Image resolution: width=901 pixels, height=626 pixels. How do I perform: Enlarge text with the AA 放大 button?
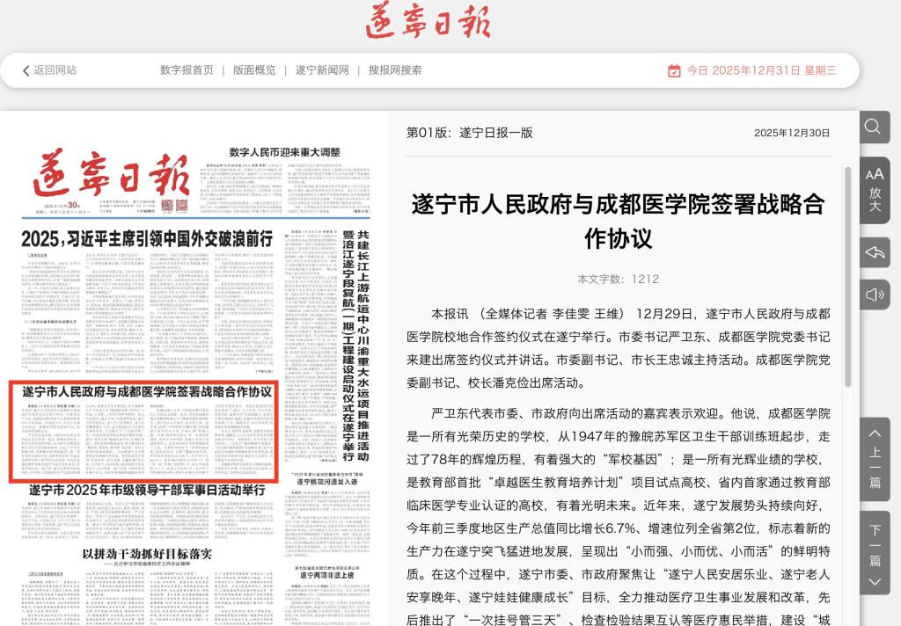(874, 189)
